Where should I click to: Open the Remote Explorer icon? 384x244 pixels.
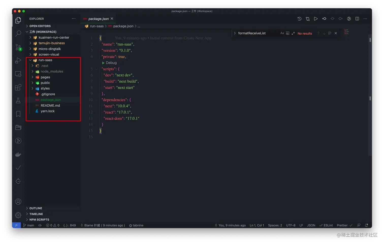coord(18,74)
